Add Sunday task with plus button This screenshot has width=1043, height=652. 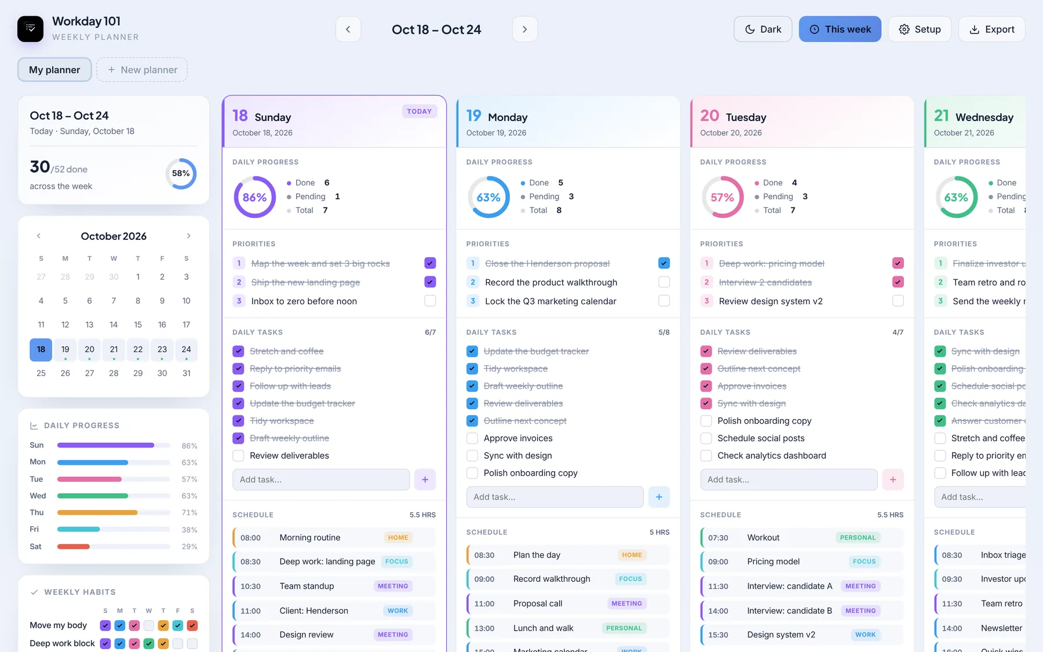[x=425, y=479]
